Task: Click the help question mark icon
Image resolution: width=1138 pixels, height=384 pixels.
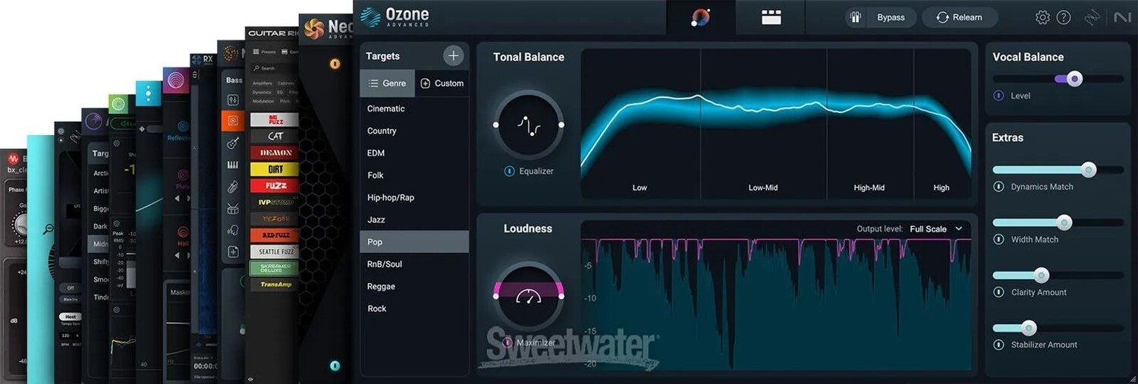Action: point(1064,17)
